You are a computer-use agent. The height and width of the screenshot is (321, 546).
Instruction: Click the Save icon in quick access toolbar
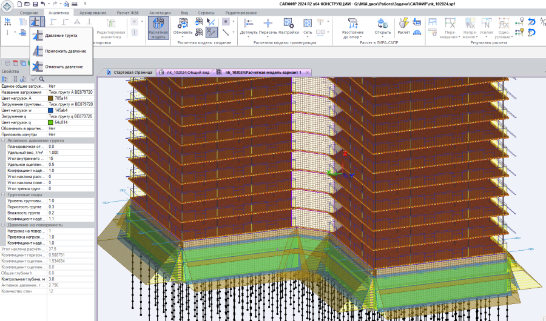35,4
